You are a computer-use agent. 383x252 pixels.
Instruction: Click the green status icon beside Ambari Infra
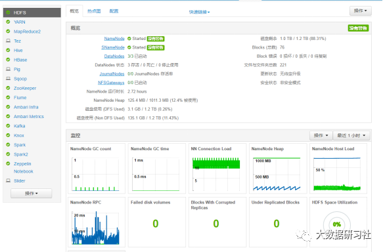point(8,107)
